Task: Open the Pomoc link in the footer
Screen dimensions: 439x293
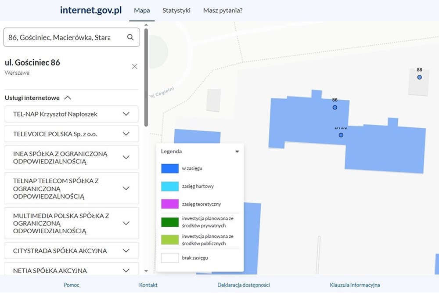Action: tap(71, 285)
